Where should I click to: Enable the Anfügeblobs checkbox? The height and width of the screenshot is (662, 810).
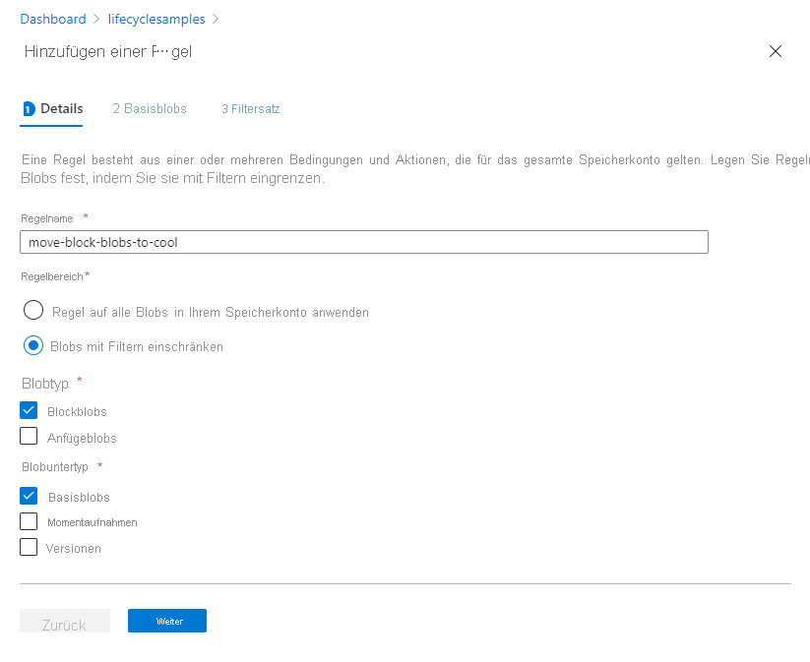click(29, 437)
